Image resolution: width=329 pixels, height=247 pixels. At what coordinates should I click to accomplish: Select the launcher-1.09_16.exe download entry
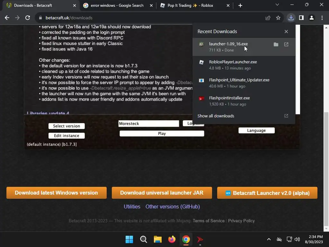244,47
